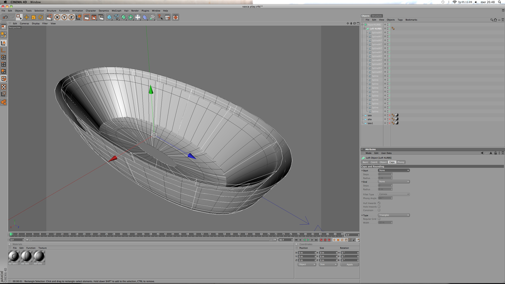The width and height of the screenshot is (505, 284).
Task: Switch to the Structure panel tab
Action: [377, 16]
